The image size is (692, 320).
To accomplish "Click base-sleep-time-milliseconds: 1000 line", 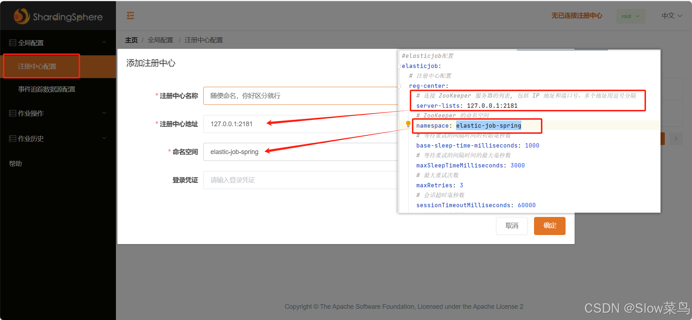I will 478,145.
